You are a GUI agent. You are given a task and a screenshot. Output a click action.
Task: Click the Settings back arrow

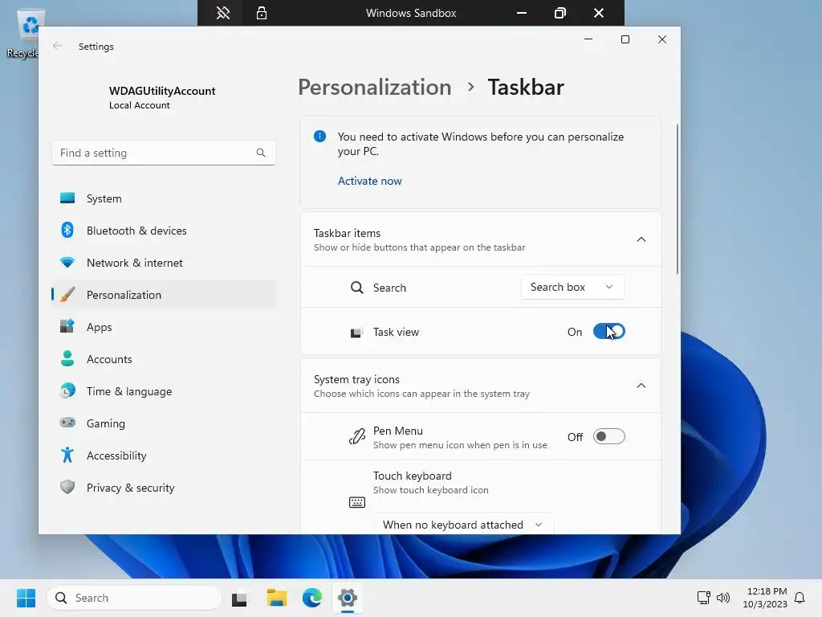coord(58,46)
